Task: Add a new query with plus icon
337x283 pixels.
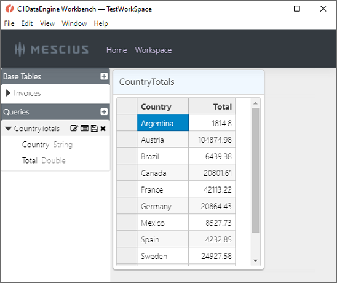Action: tap(104, 111)
